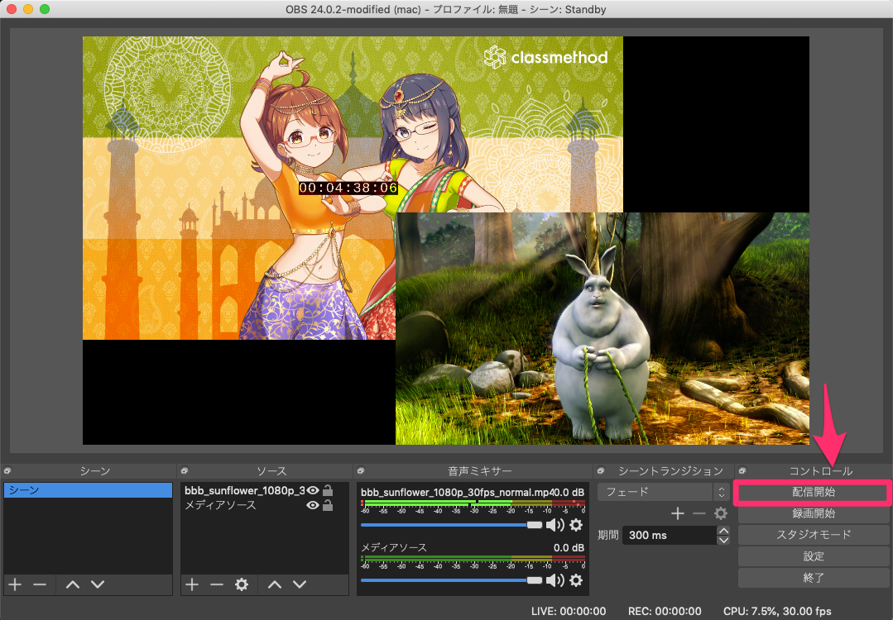893x620 pixels.
Task: Zoom the OBS window with green button
Action: pyautogui.click(x=45, y=9)
